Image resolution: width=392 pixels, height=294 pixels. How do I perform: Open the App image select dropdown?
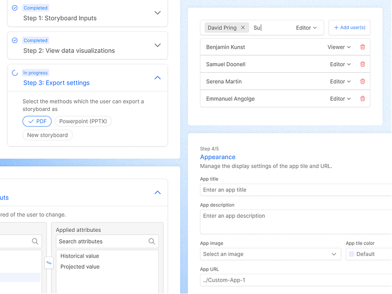[270, 254]
